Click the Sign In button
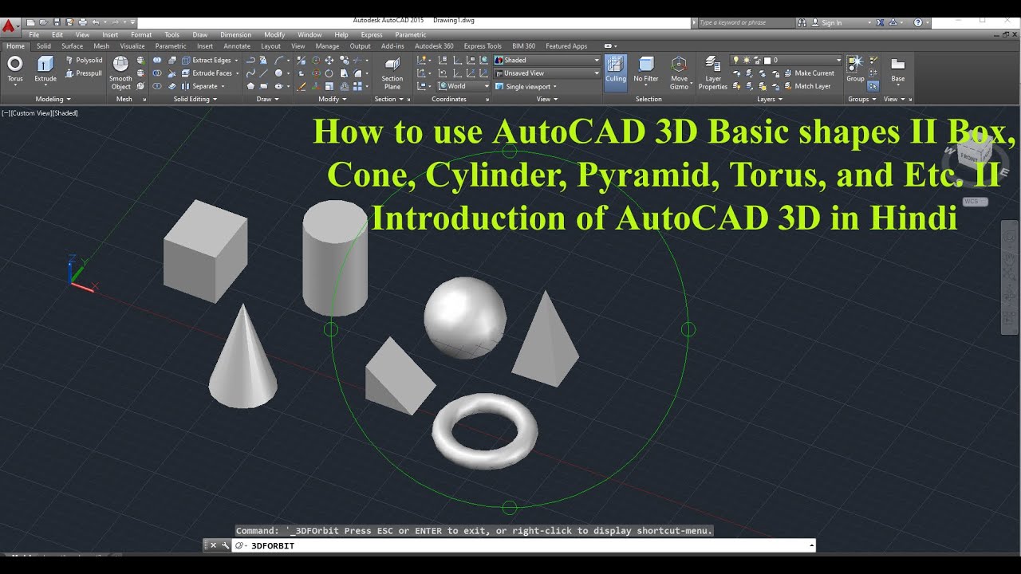Viewport: 1021px width, 574px height. pos(831,23)
